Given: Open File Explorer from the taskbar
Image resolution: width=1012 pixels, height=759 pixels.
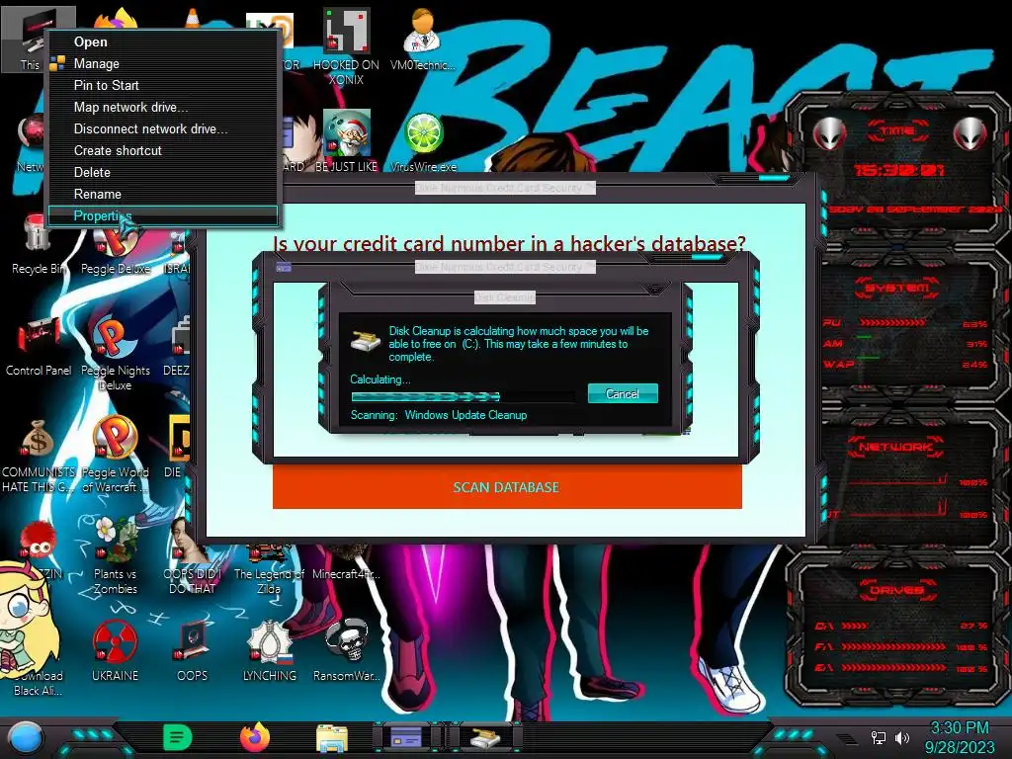Looking at the screenshot, I should click(332, 737).
